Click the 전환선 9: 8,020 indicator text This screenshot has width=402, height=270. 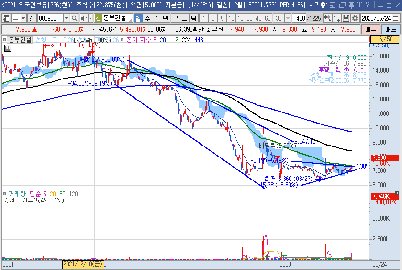[x=346, y=57]
